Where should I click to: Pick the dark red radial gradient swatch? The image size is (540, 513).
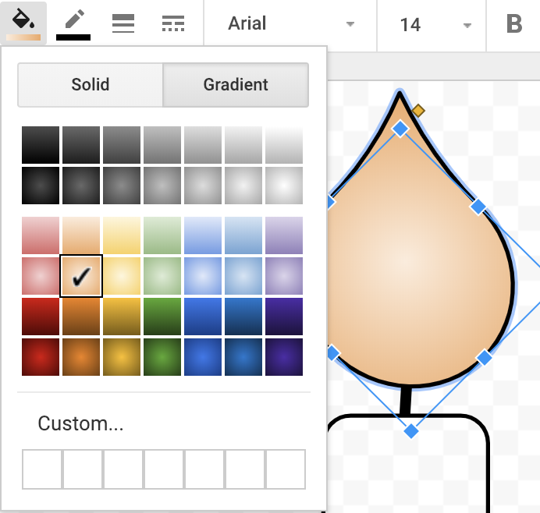pyautogui.click(x=41, y=357)
